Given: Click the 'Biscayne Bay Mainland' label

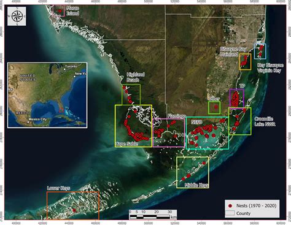Looking at the screenshot, I should tap(233, 51).
